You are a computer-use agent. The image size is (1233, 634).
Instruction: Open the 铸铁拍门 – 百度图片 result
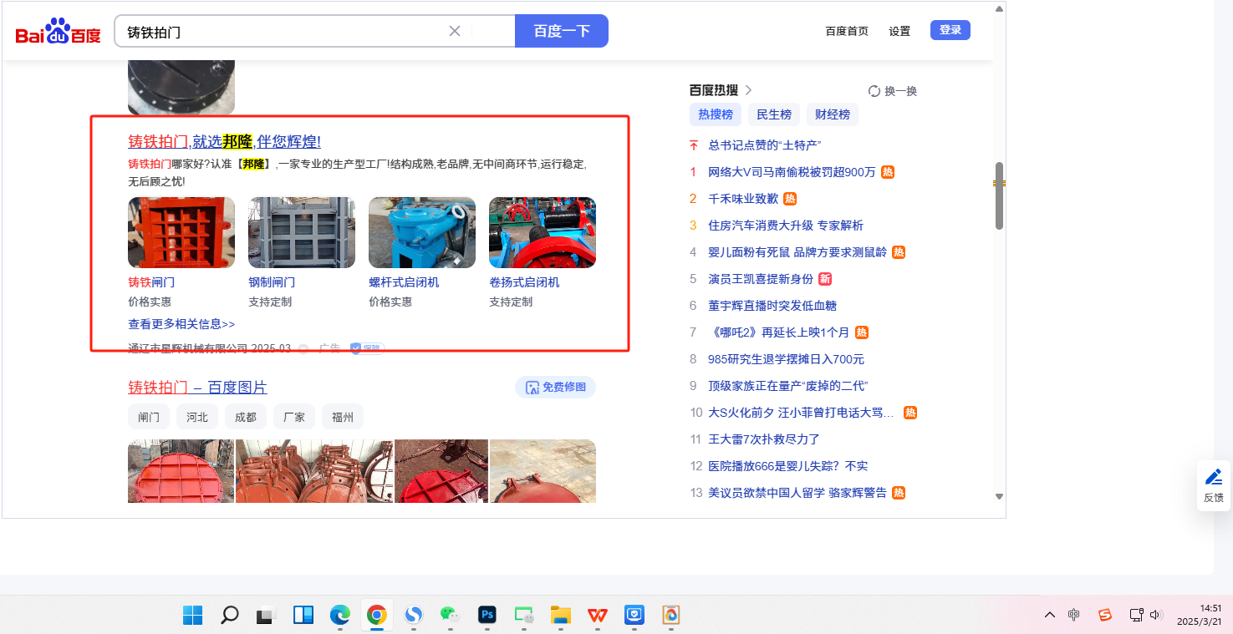pos(197,388)
